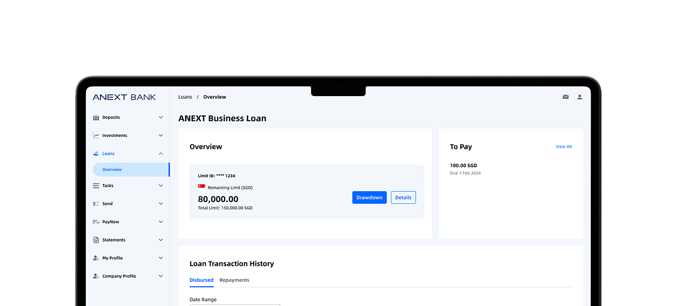This screenshot has height=306, width=688.
Task: Expand the Deposits menu chevron
Action: 161,118
